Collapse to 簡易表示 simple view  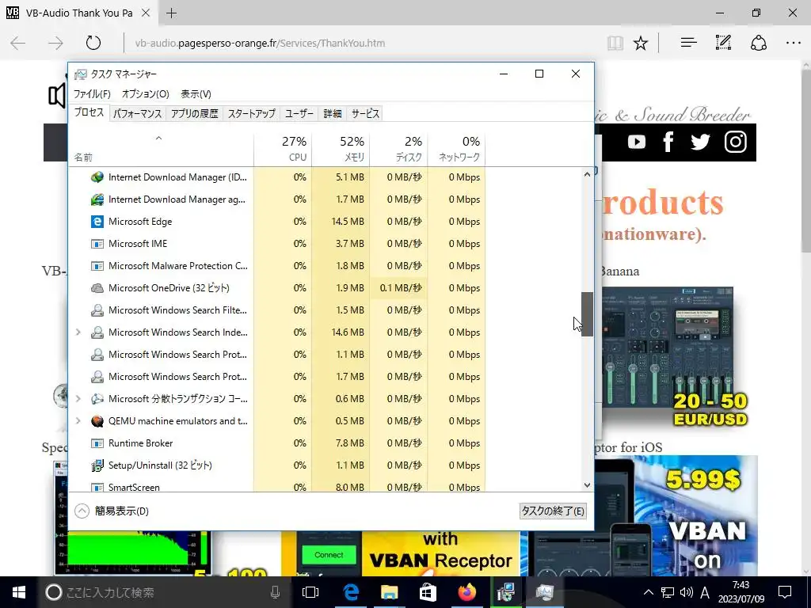pos(112,511)
